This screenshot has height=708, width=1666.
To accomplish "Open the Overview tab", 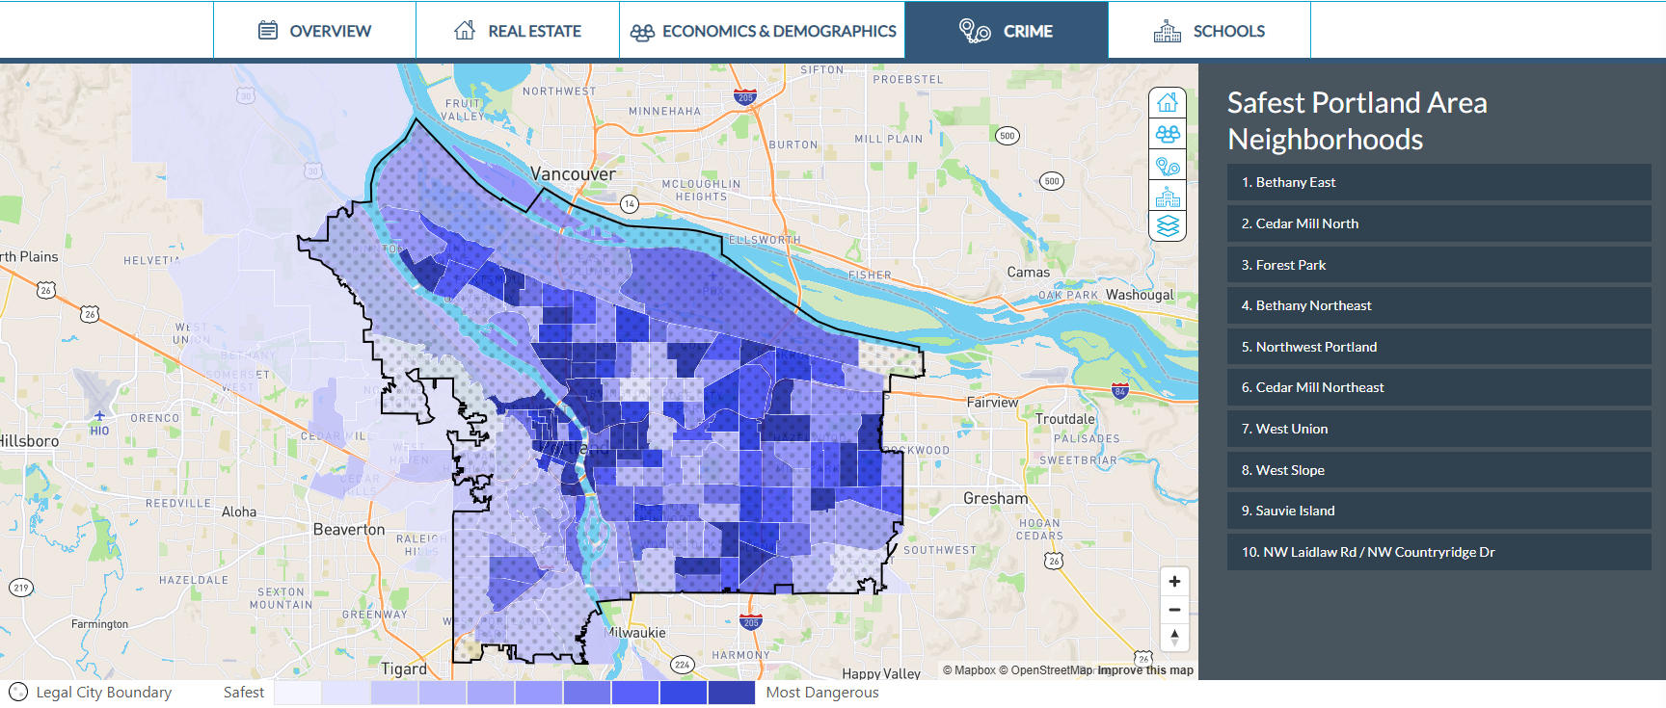I will coord(314,31).
